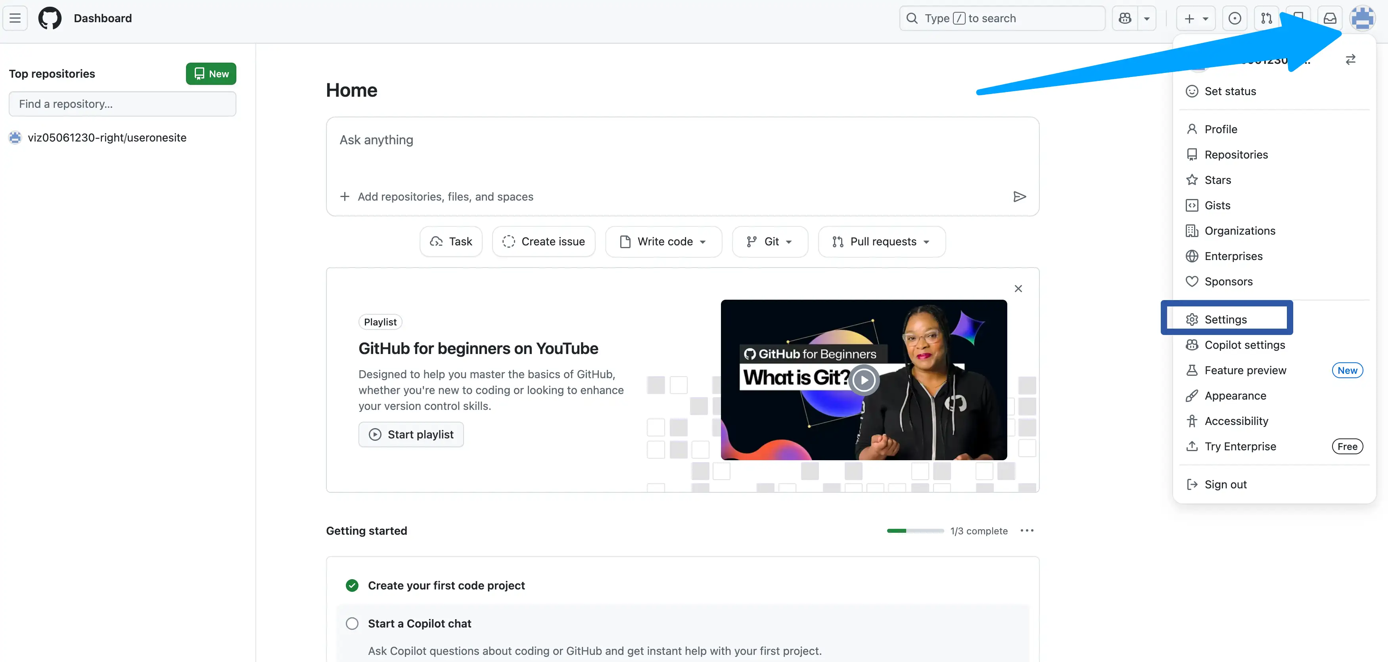Click the GitHub Octocat logo
The height and width of the screenshot is (662, 1388).
(50, 18)
